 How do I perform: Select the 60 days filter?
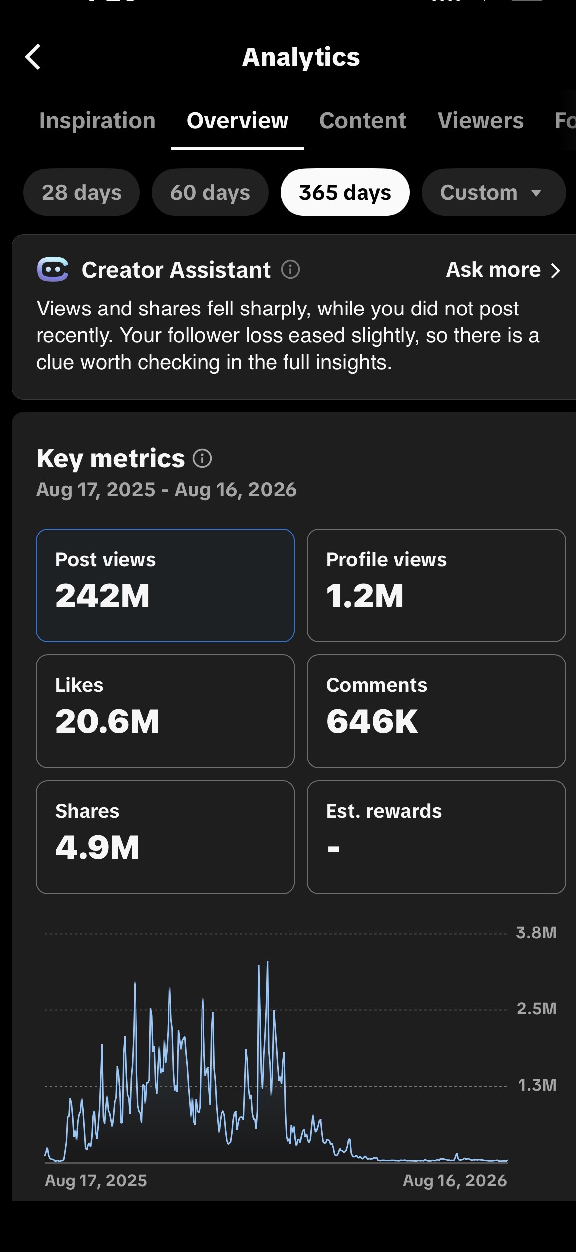pyautogui.click(x=210, y=192)
